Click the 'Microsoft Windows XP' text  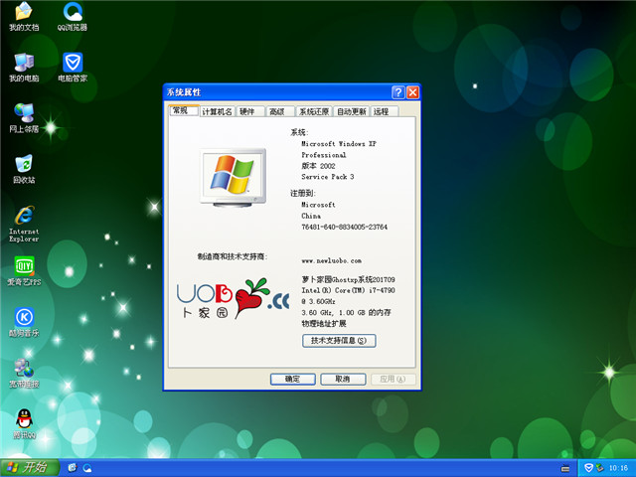coord(339,144)
